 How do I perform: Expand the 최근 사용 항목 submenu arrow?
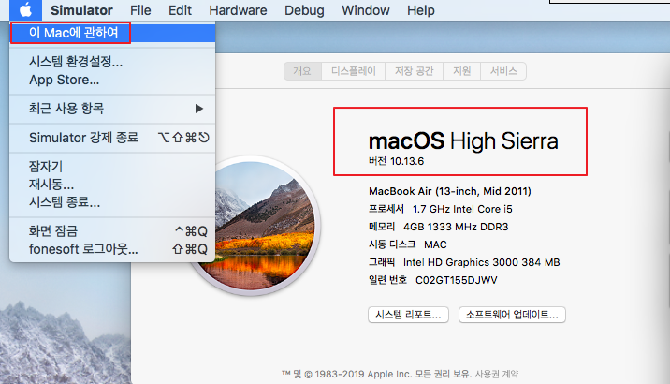[x=199, y=109]
